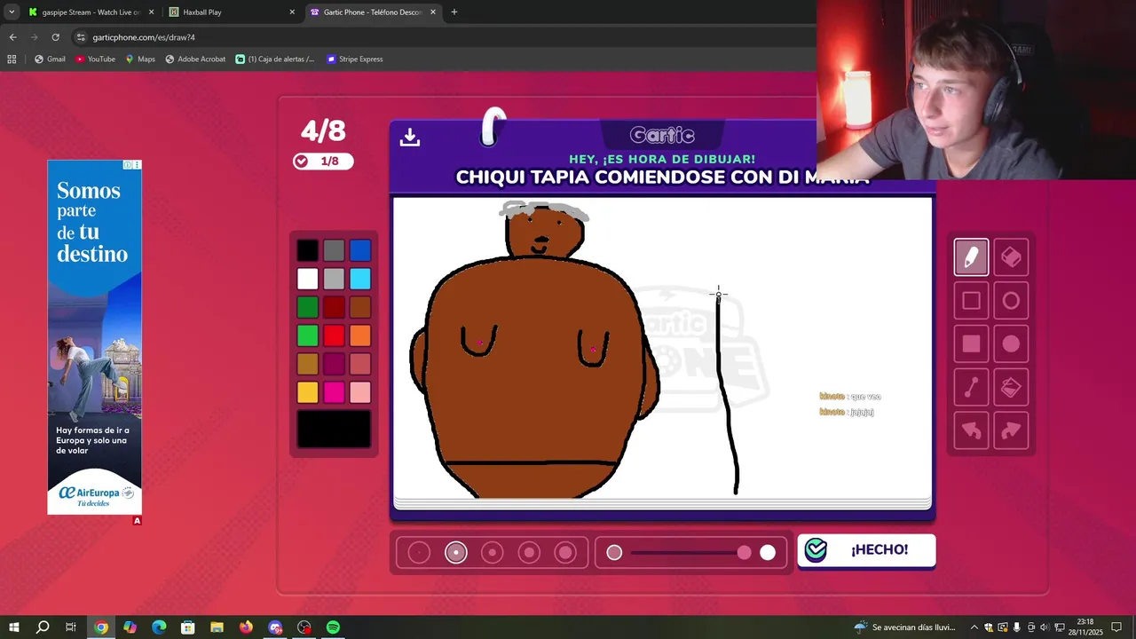The image size is (1136, 639).
Task: Open the notification center icon
Action: tap(1116, 627)
